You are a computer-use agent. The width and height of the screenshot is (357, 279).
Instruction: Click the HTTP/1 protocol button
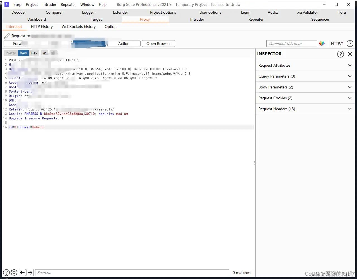[337, 44]
